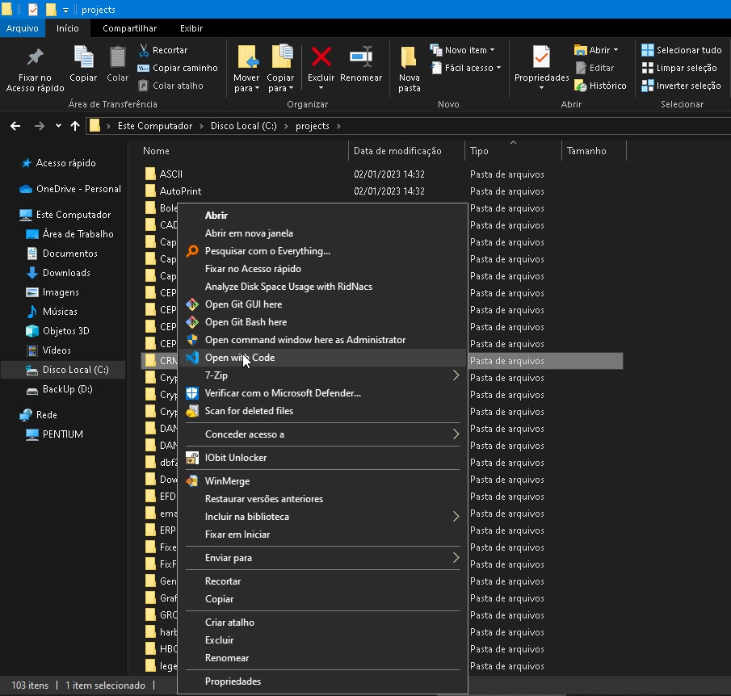Click Selecionar tudo button
Image resolution: width=731 pixels, height=696 pixels.
[x=682, y=50]
